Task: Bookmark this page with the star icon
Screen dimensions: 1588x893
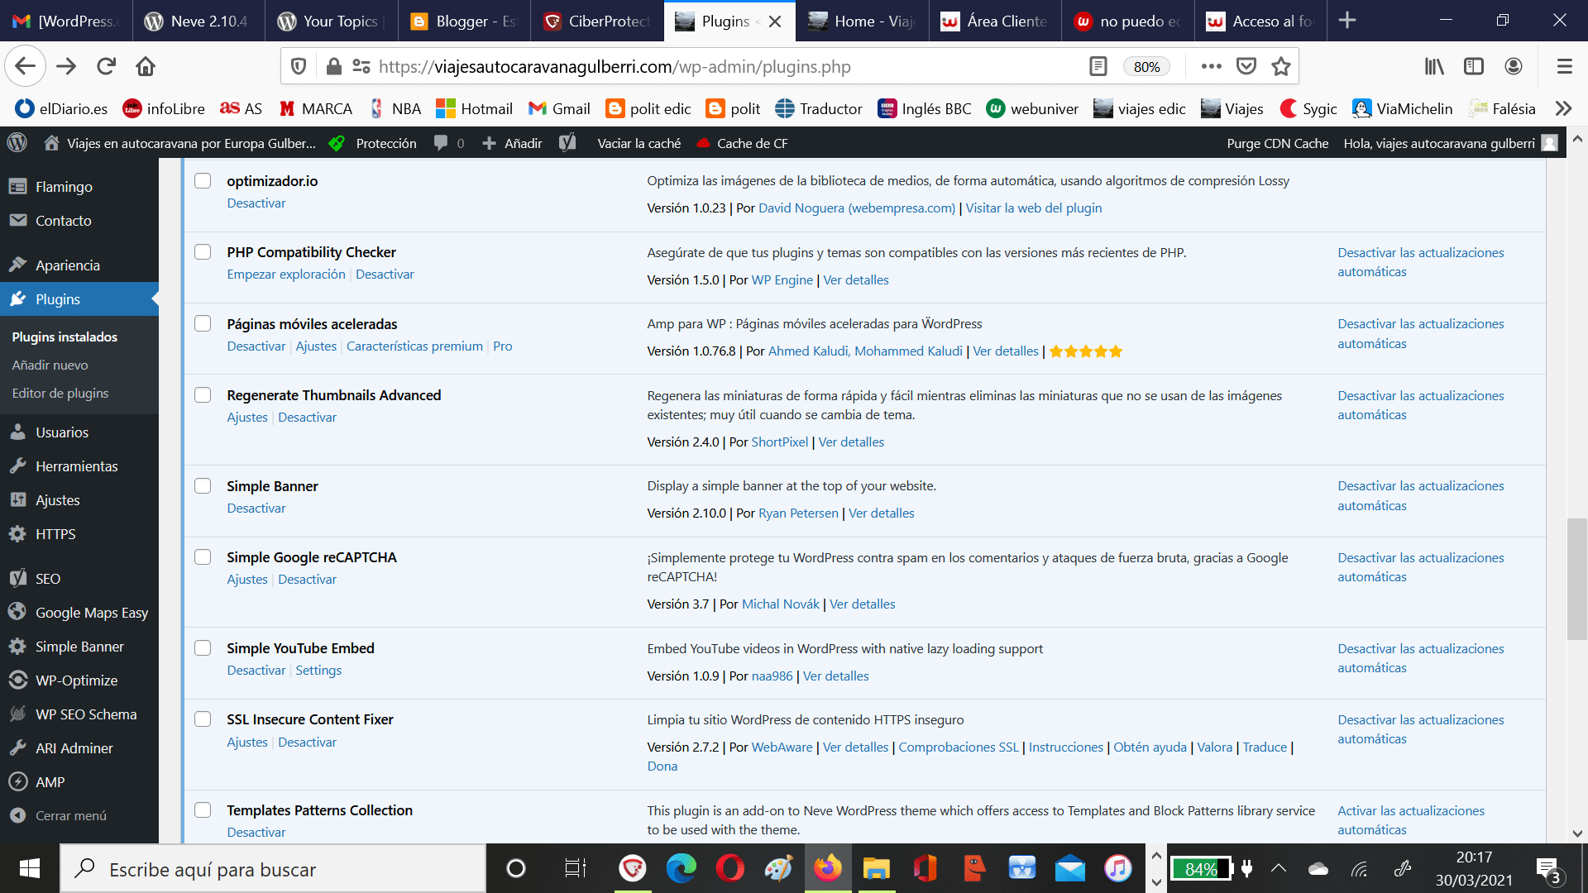Action: (x=1281, y=66)
